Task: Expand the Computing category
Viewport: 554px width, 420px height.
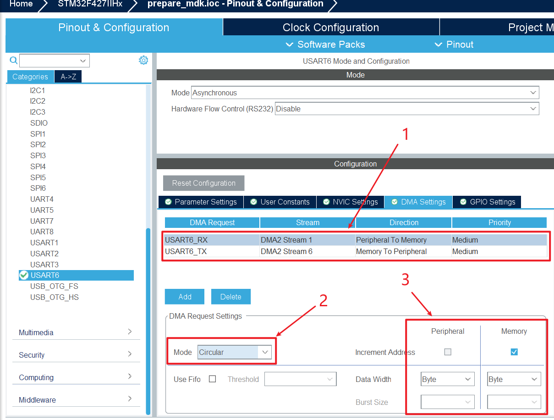Action: pyautogui.click(x=76, y=377)
